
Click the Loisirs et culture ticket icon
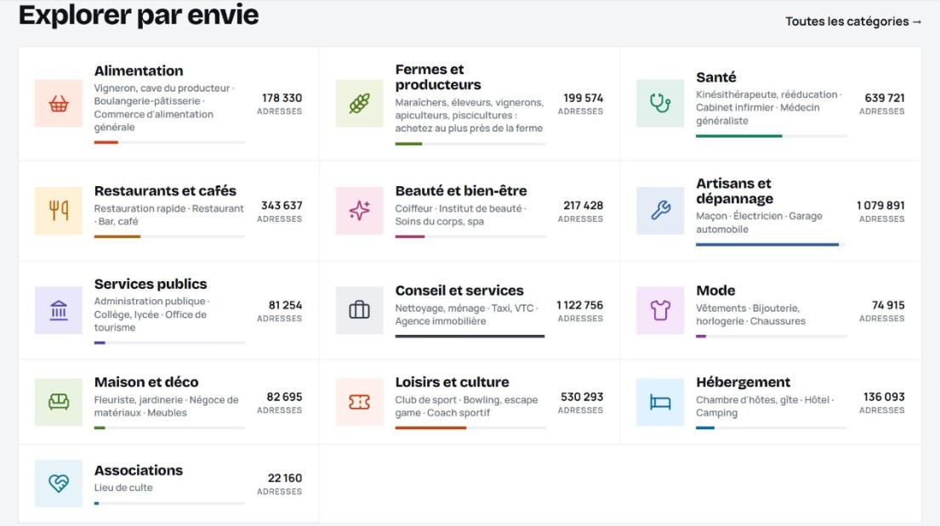point(359,402)
